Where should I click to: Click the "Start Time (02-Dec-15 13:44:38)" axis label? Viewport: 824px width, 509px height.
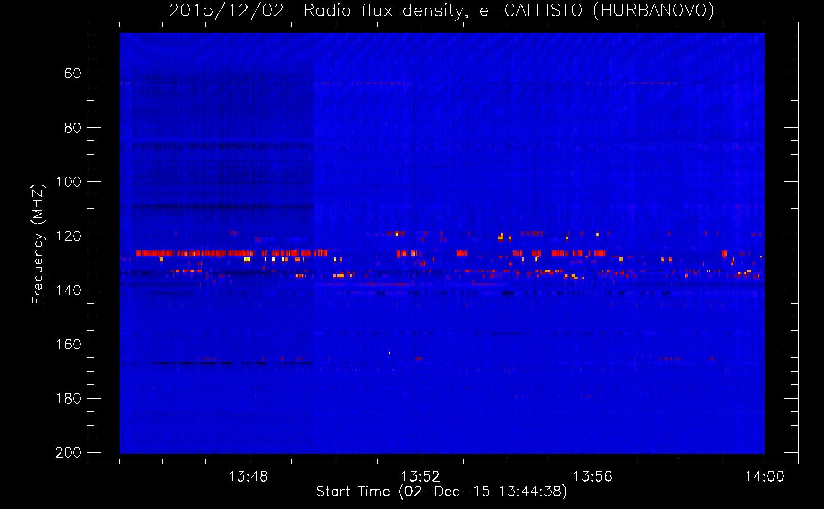pyautogui.click(x=442, y=492)
